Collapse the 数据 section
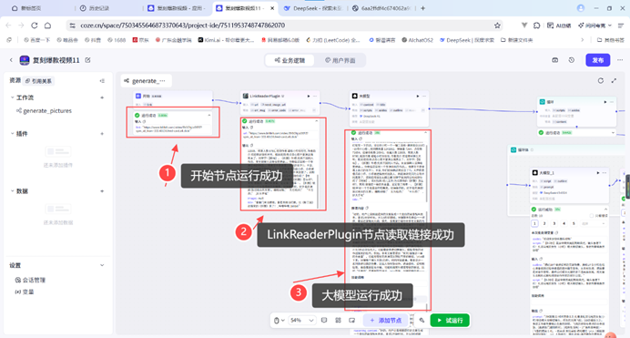 (x=12, y=191)
